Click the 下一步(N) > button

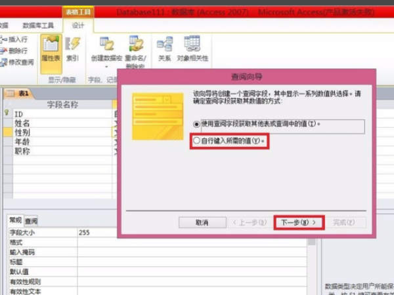[299, 222]
